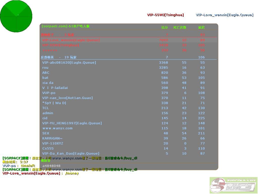
Task: Click the 观察者 spectators section label
Action: tap(46, 160)
